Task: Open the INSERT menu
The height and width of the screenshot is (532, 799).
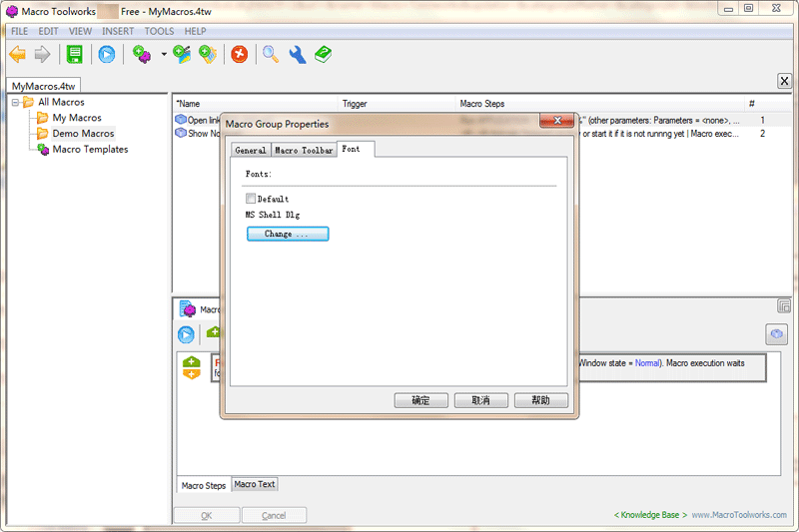Action: [x=118, y=31]
